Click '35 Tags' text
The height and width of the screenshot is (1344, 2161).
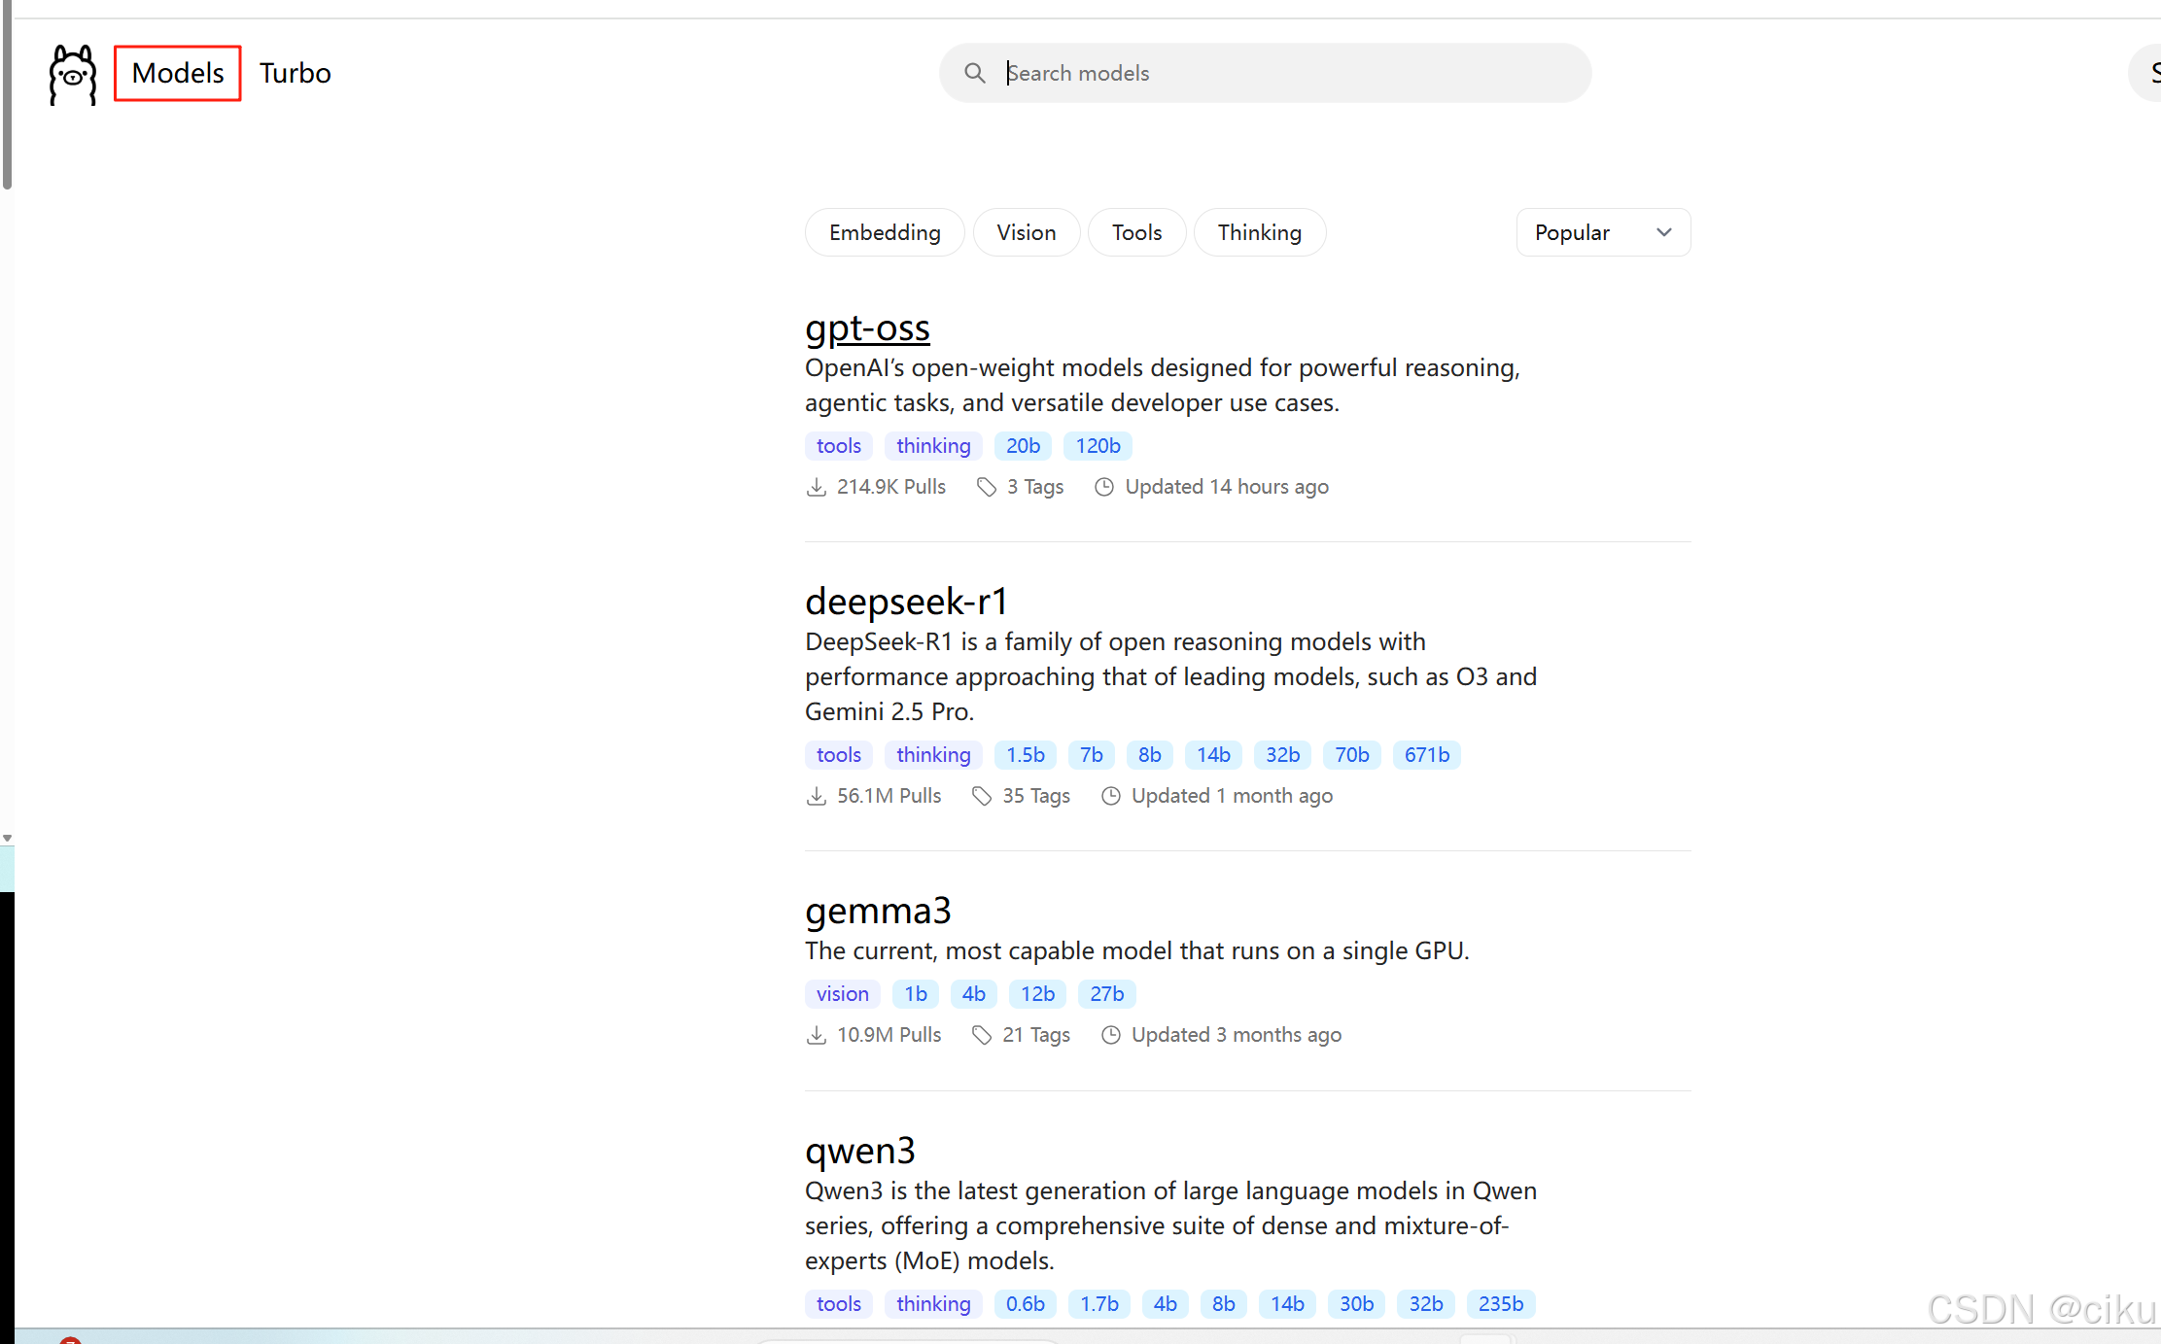[1036, 796]
